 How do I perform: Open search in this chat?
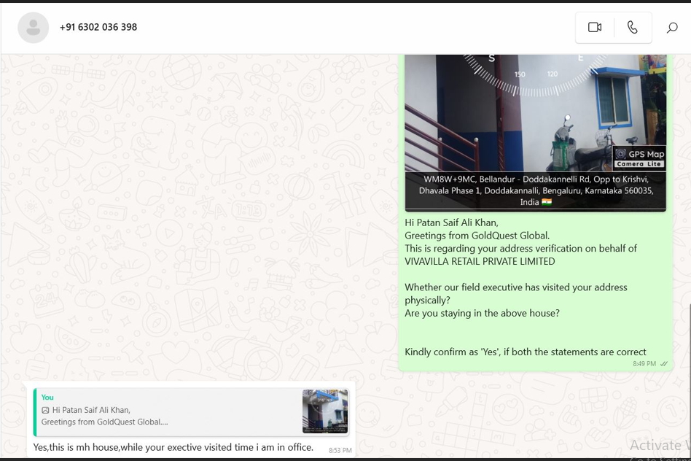point(671,28)
